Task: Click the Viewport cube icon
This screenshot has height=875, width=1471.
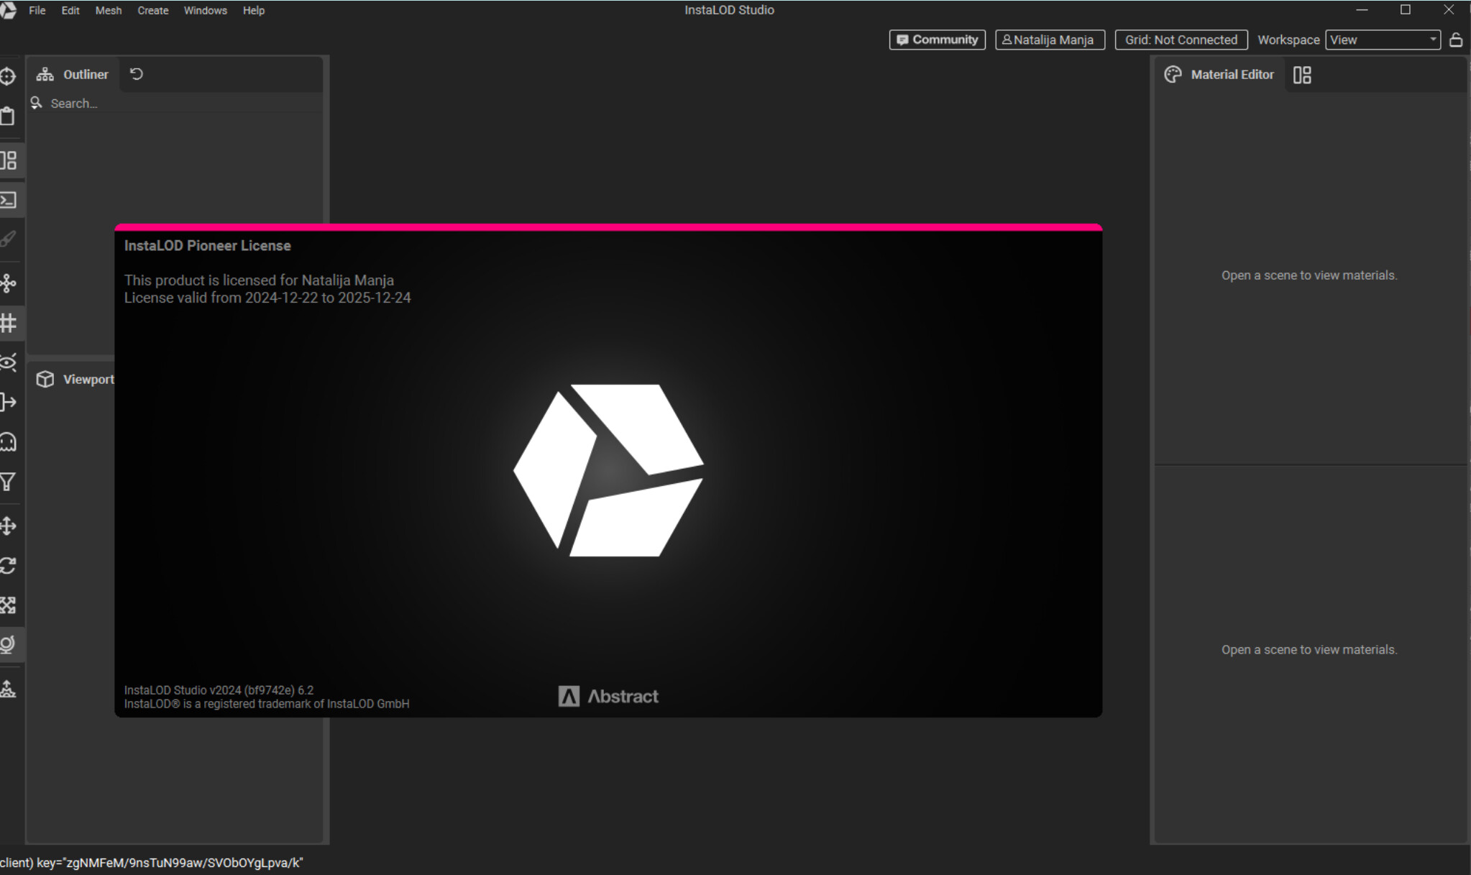Action: (x=45, y=379)
